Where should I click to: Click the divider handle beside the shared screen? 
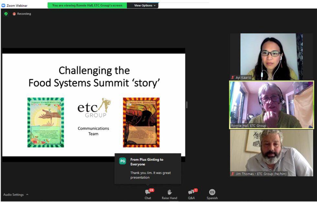click(x=187, y=105)
